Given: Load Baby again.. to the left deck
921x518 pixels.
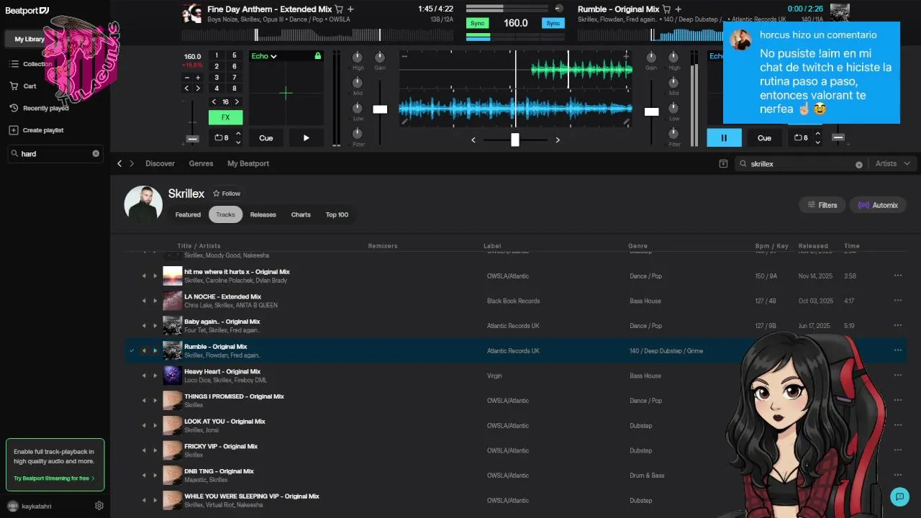Looking at the screenshot, I should coord(144,326).
